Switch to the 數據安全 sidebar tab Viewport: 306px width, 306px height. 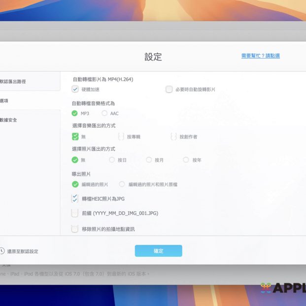pyautogui.click(x=10, y=120)
